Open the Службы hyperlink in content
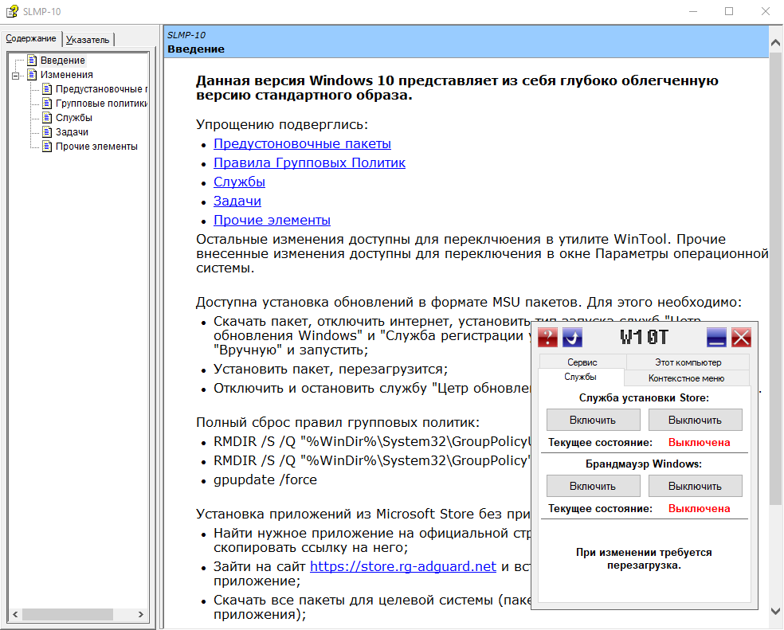 tap(239, 182)
